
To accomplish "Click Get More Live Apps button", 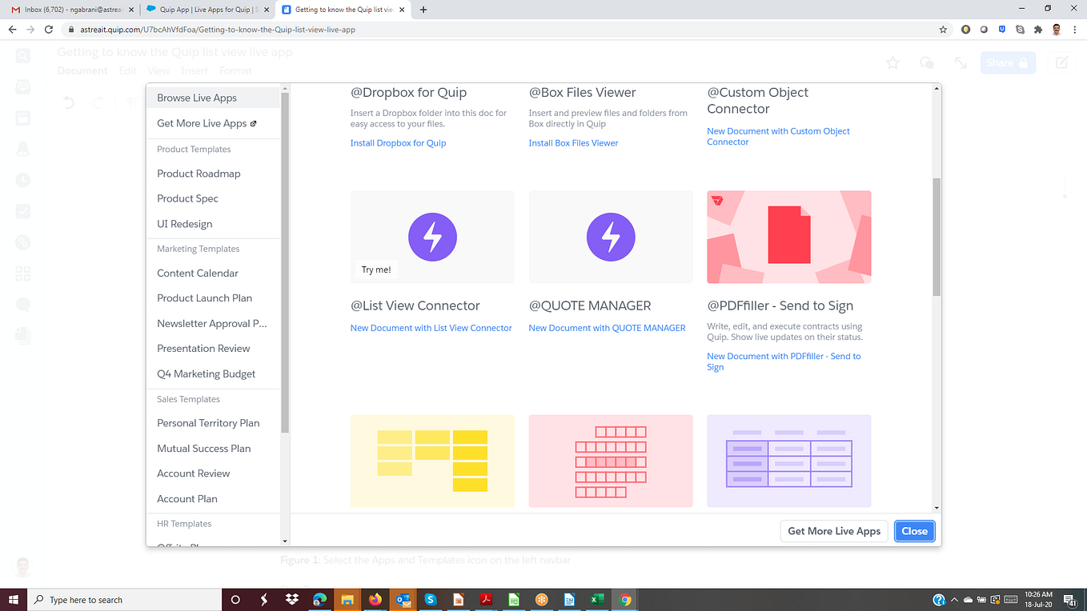I will coord(834,531).
